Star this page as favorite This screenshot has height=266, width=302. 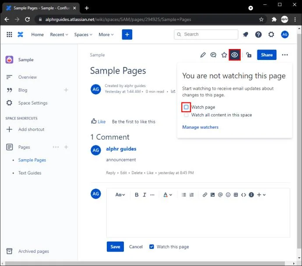click(x=224, y=55)
